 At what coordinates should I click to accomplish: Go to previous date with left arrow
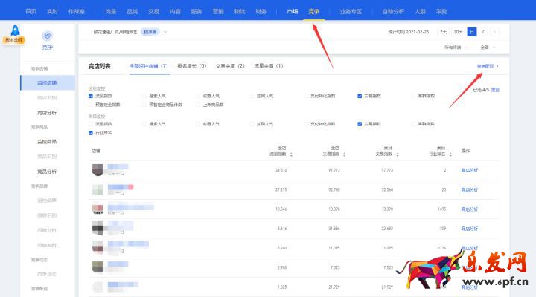(x=484, y=32)
